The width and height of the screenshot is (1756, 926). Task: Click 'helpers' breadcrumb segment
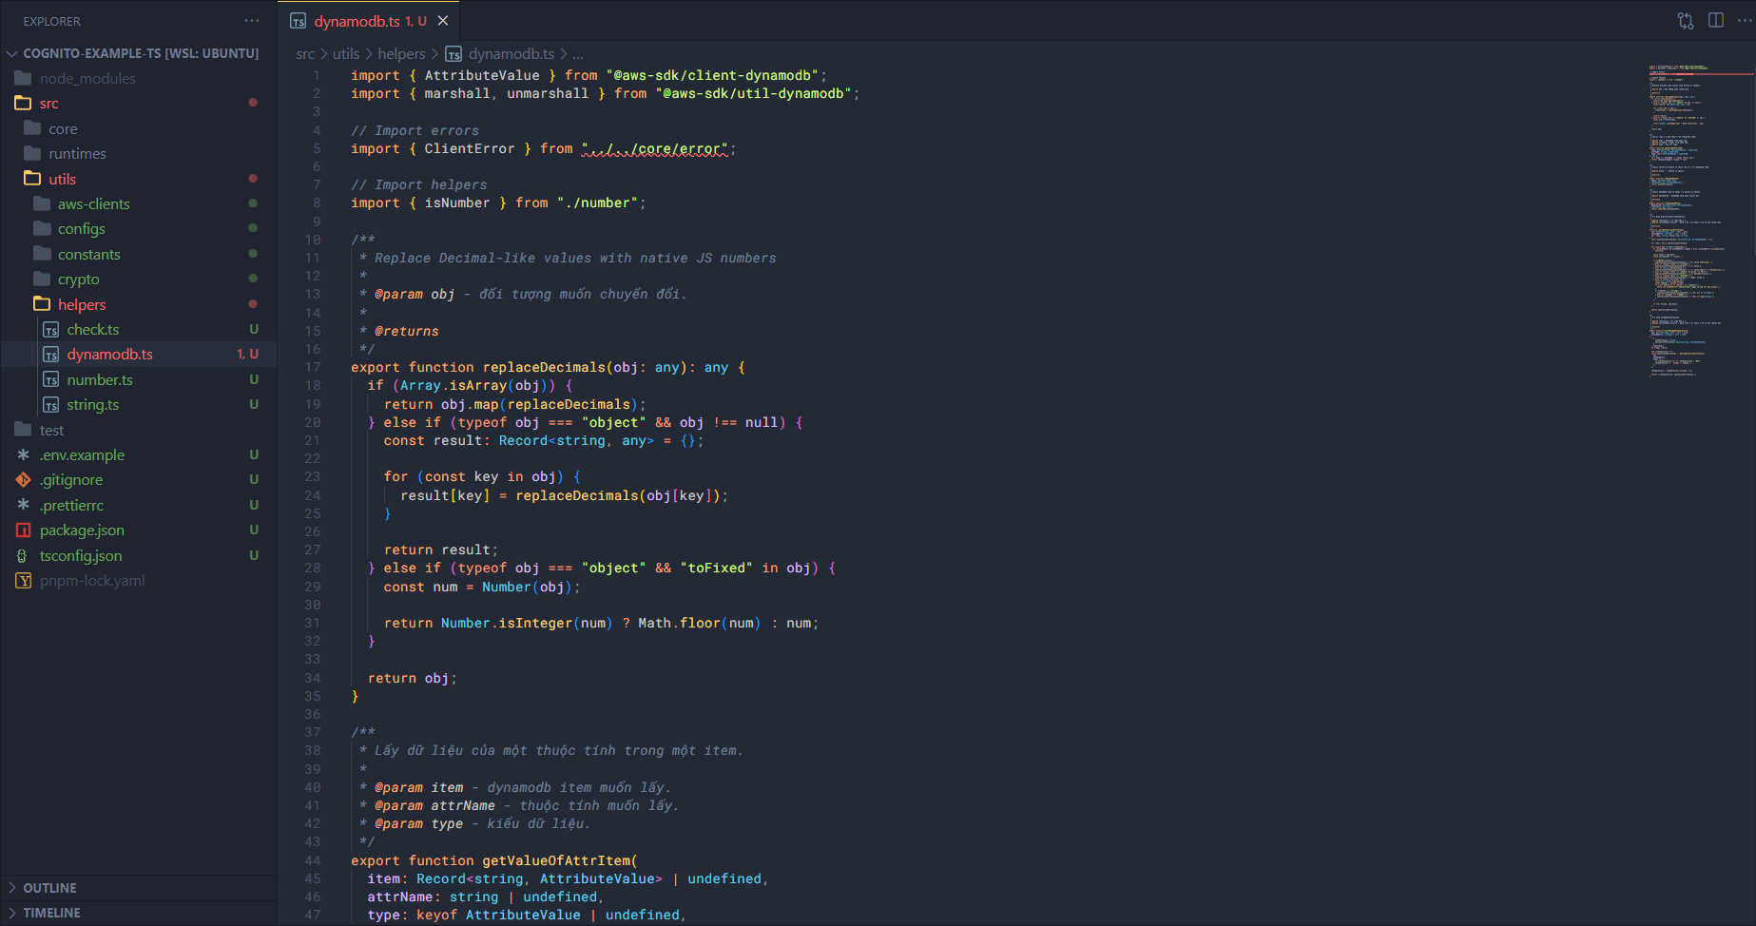click(x=401, y=54)
